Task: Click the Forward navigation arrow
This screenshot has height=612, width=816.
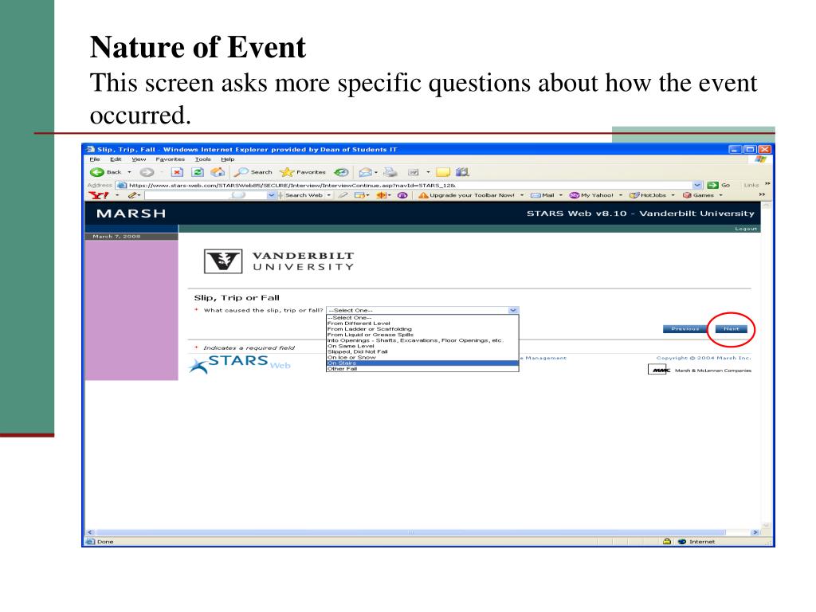Action: 147,172
